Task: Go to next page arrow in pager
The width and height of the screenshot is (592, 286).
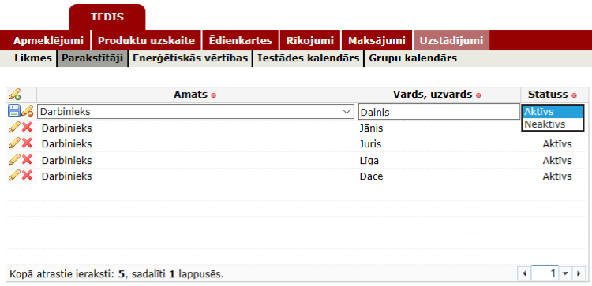Action: pyautogui.click(x=579, y=273)
